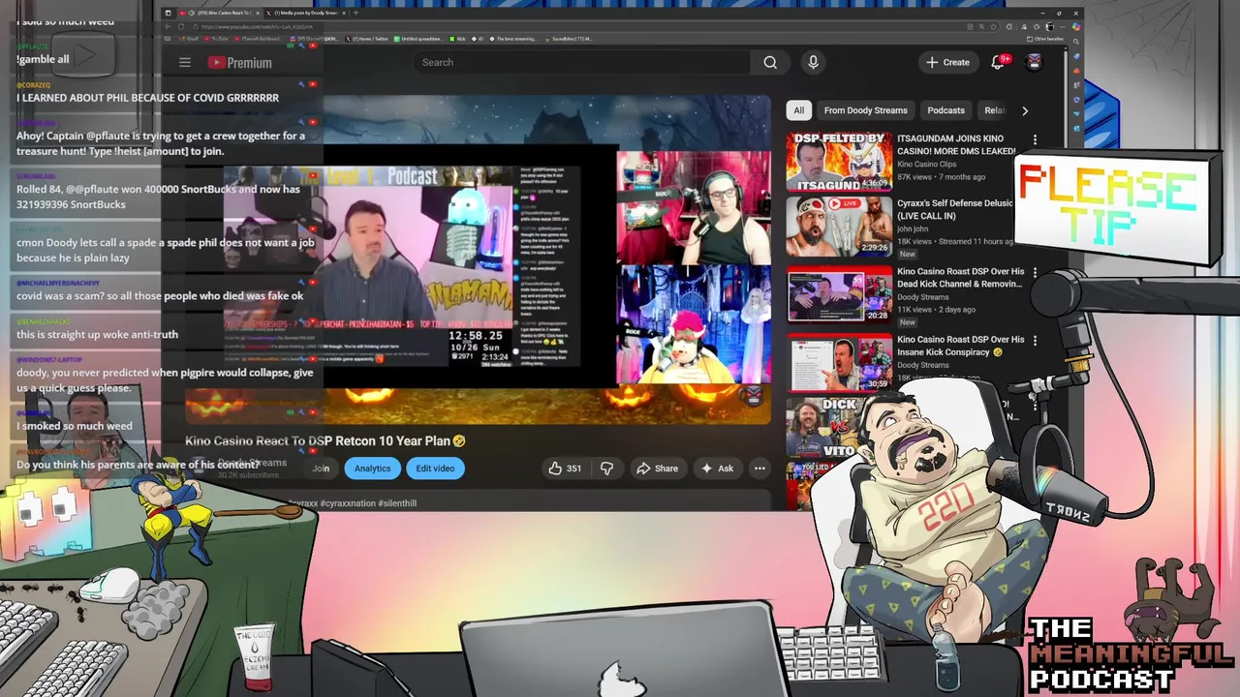
Task: Open the YouTube account avatar menu
Action: tap(1034, 62)
